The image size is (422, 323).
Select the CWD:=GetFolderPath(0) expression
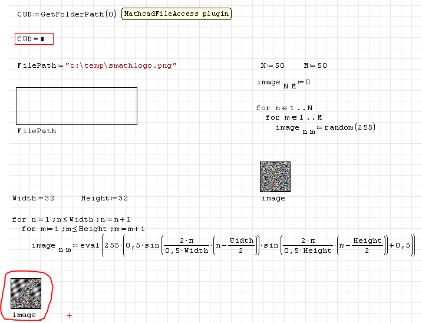67,14
